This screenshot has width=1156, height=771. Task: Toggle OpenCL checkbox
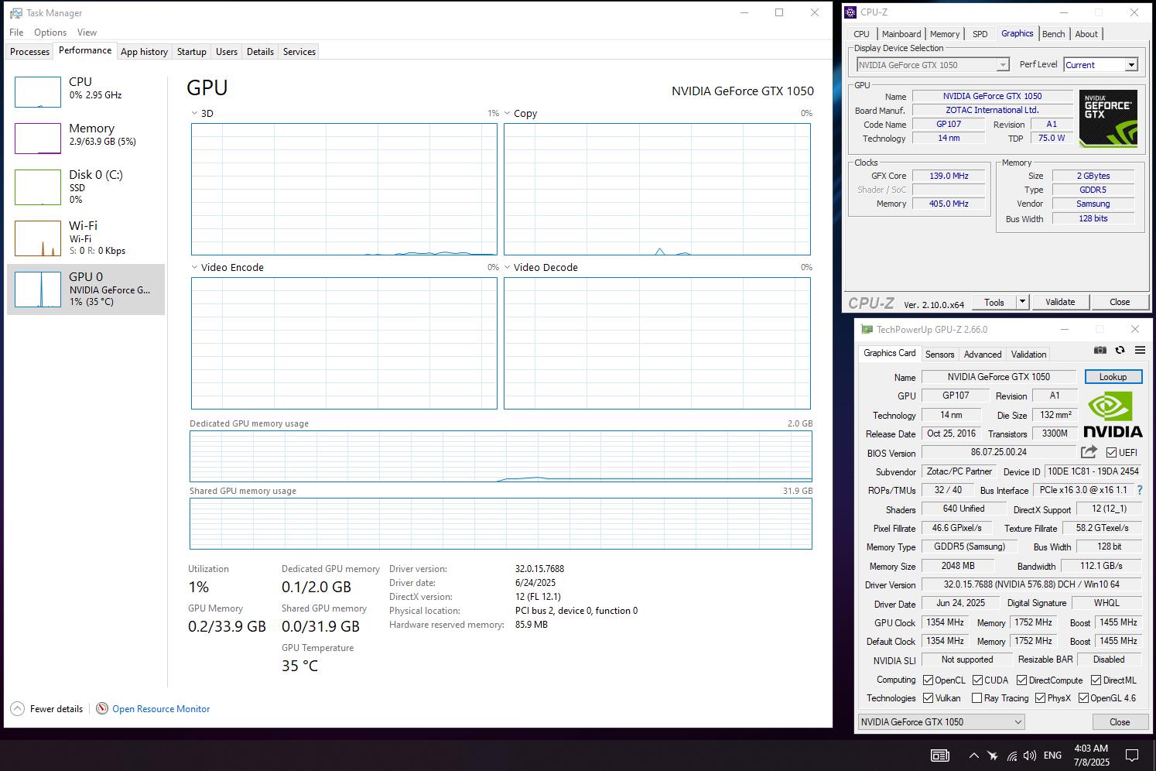928,680
